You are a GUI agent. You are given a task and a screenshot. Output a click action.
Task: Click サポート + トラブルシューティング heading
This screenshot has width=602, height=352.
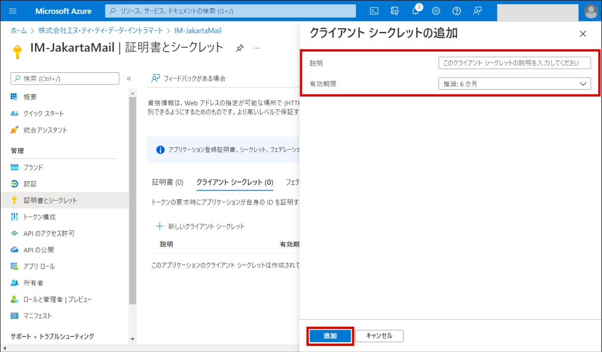click(x=52, y=337)
